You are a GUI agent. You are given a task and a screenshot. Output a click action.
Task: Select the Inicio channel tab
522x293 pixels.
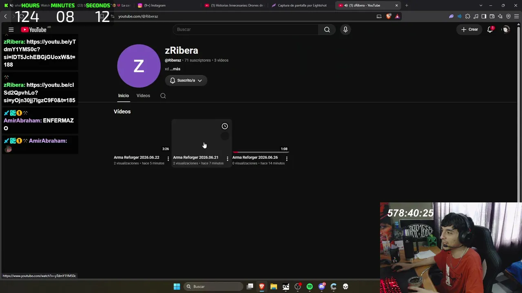124,96
